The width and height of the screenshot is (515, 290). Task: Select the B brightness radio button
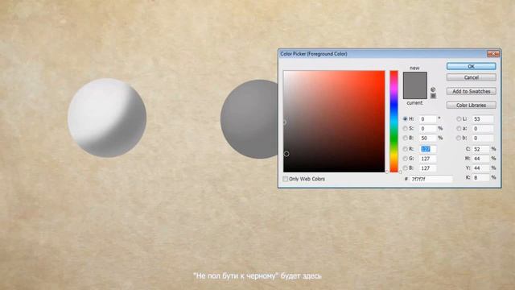click(405, 138)
